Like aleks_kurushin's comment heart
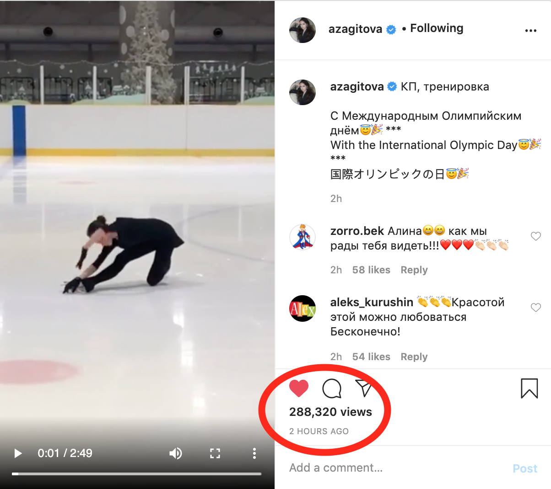Image resolution: width=551 pixels, height=489 pixels. (536, 308)
